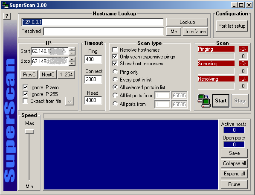Click the SuperScan title bar app icon
This screenshot has height=195, width=255.
(5, 5)
